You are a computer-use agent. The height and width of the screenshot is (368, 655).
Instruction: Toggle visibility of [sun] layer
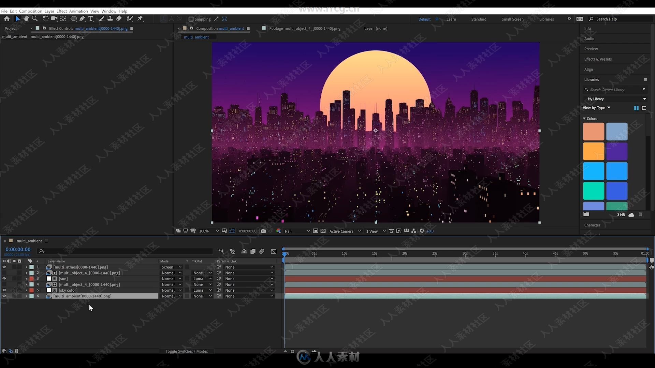click(x=4, y=279)
